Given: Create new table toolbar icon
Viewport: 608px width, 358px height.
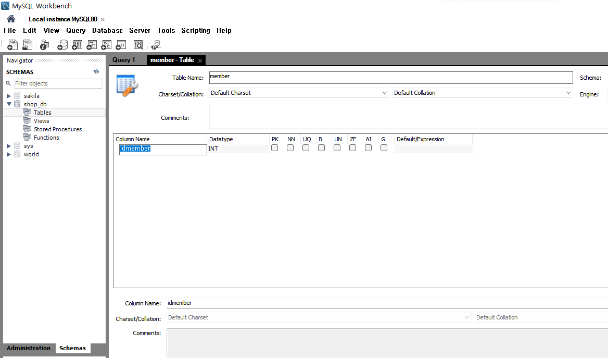Looking at the screenshot, I should tap(77, 45).
